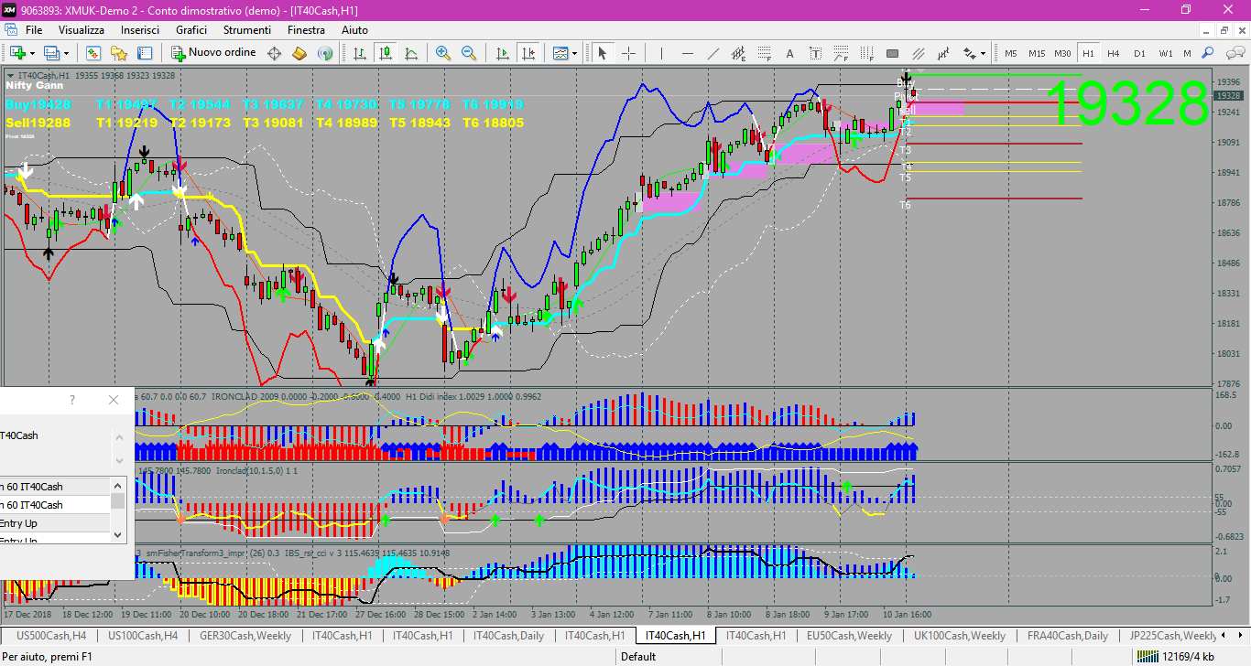
Task: Expand the New Chart dropdown arrow
Action: [x=33, y=53]
